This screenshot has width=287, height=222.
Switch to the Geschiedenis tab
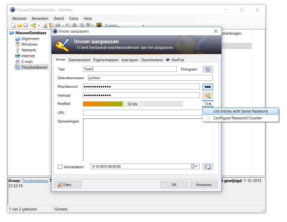pos(152,60)
